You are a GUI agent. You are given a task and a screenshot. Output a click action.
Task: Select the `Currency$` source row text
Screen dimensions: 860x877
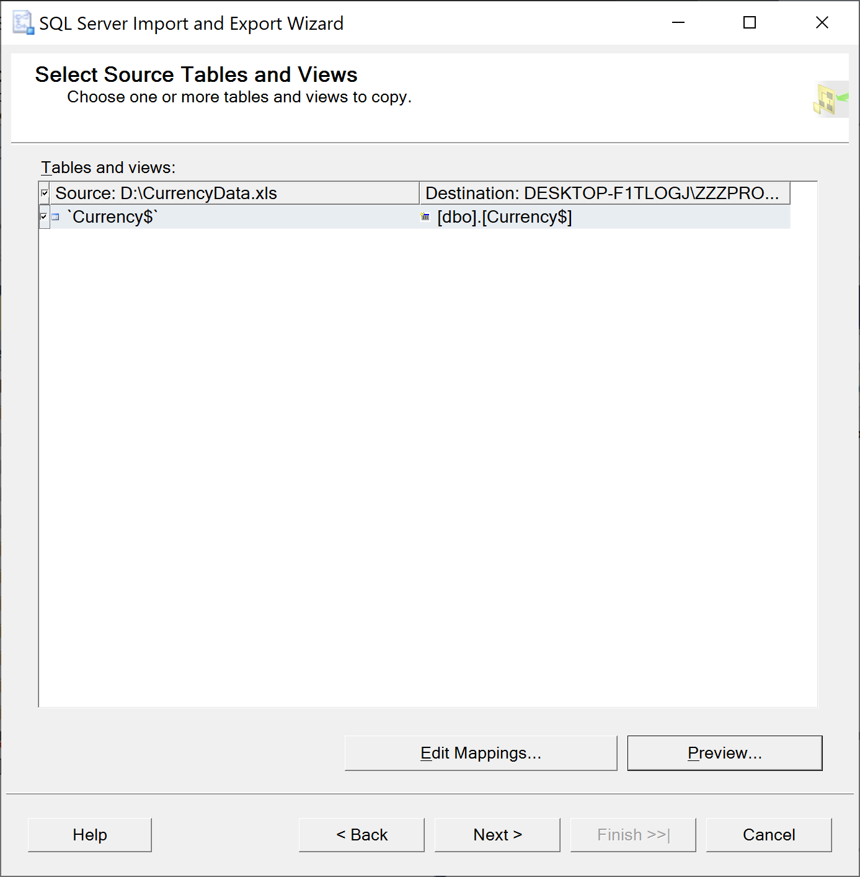tap(113, 217)
